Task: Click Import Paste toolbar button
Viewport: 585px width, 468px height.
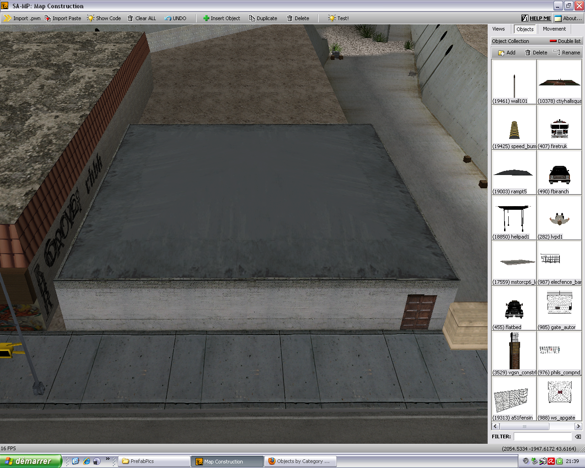Action: pyautogui.click(x=63, y=18)
